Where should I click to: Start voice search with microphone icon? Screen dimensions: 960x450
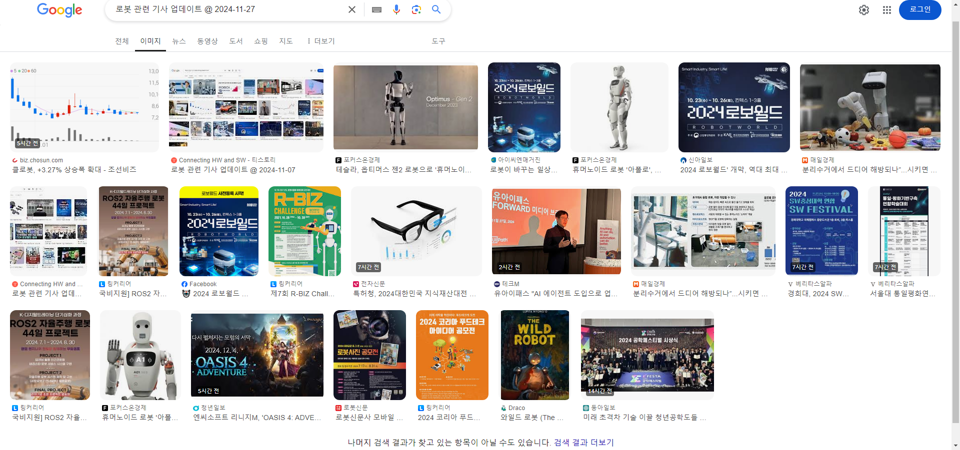point(396,9)
